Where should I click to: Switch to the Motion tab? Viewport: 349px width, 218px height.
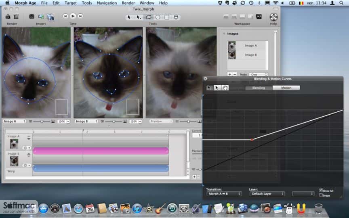tap(286, 88)
